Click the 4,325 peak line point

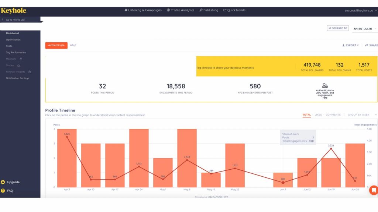click(67, 137)
